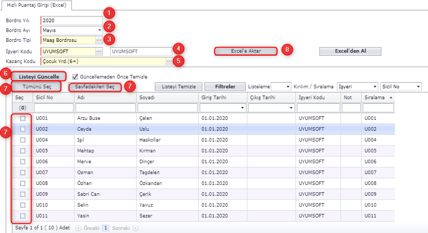This screenshot has width=428, height=233.
Task: Open the Giriş Tarihi filter date picker arrow
Action: point(243,107)
